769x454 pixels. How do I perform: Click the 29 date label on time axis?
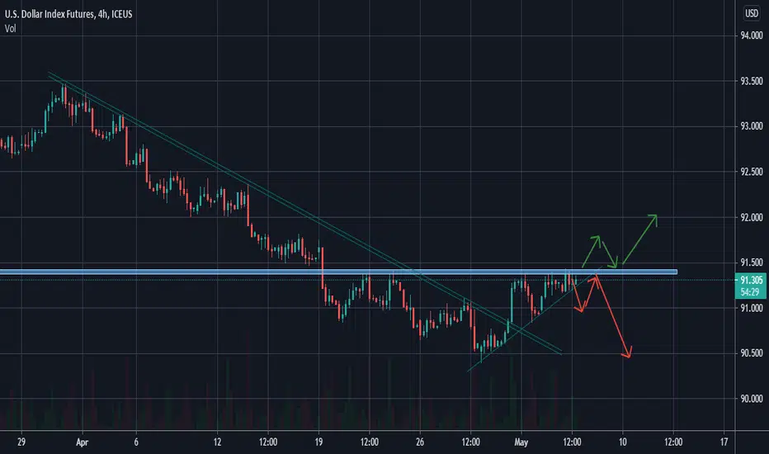(x=21, y=442)
